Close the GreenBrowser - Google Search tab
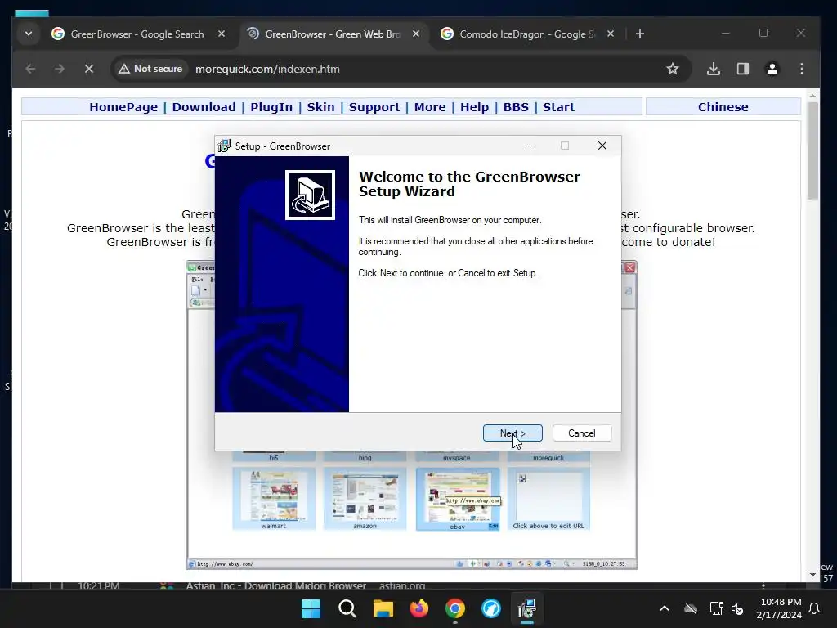 [x=222, y=34]
